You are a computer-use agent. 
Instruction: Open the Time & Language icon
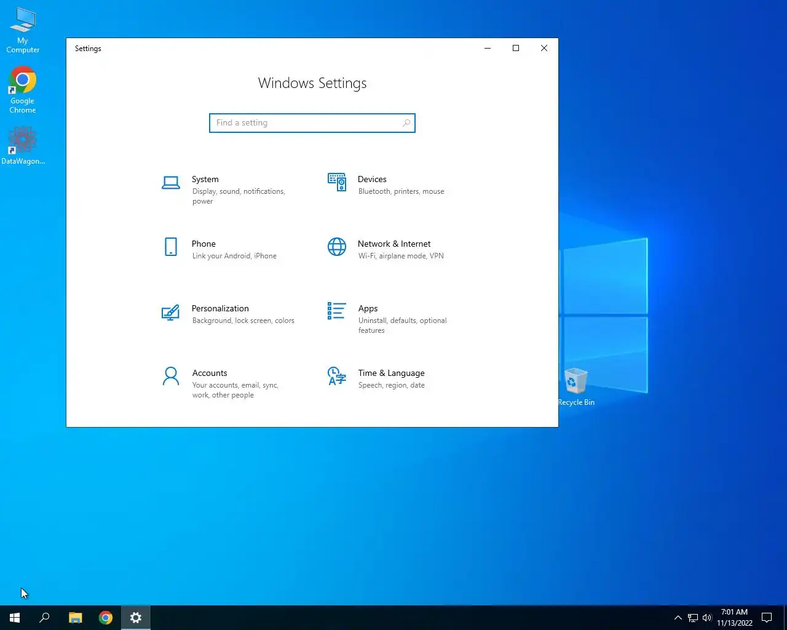tap(337, 376)
